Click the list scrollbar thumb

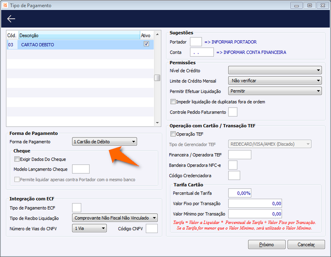click(x=157, y=78)
